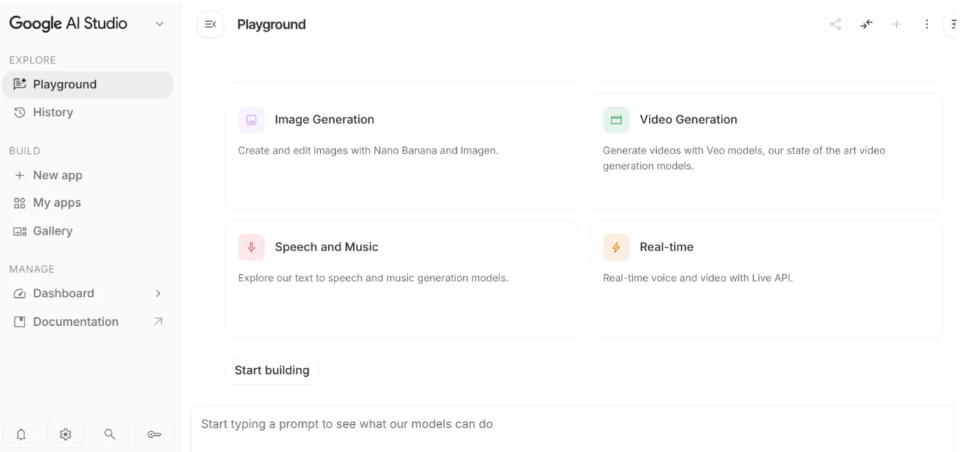Open settings gear icon in sidebar
The width and height of the screenshot is (968, 452).
pos(65,435)
